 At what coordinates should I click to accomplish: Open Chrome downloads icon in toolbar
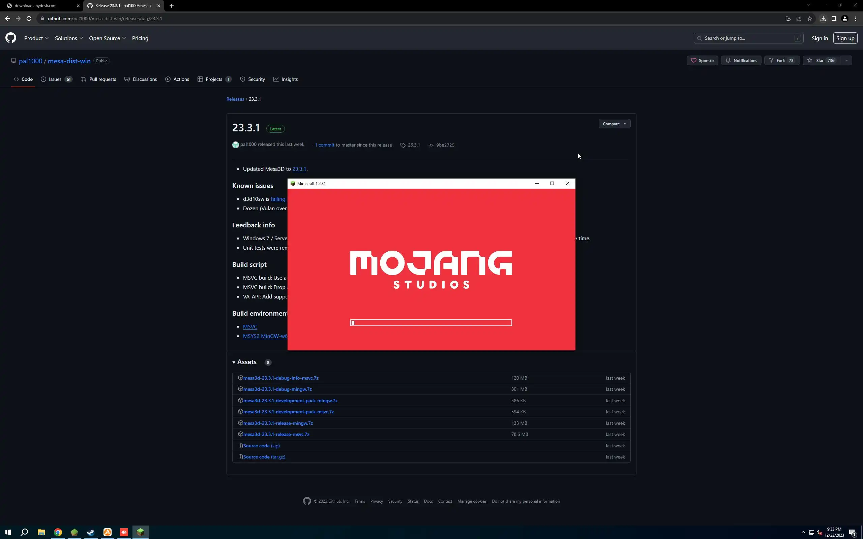point(823,19)
